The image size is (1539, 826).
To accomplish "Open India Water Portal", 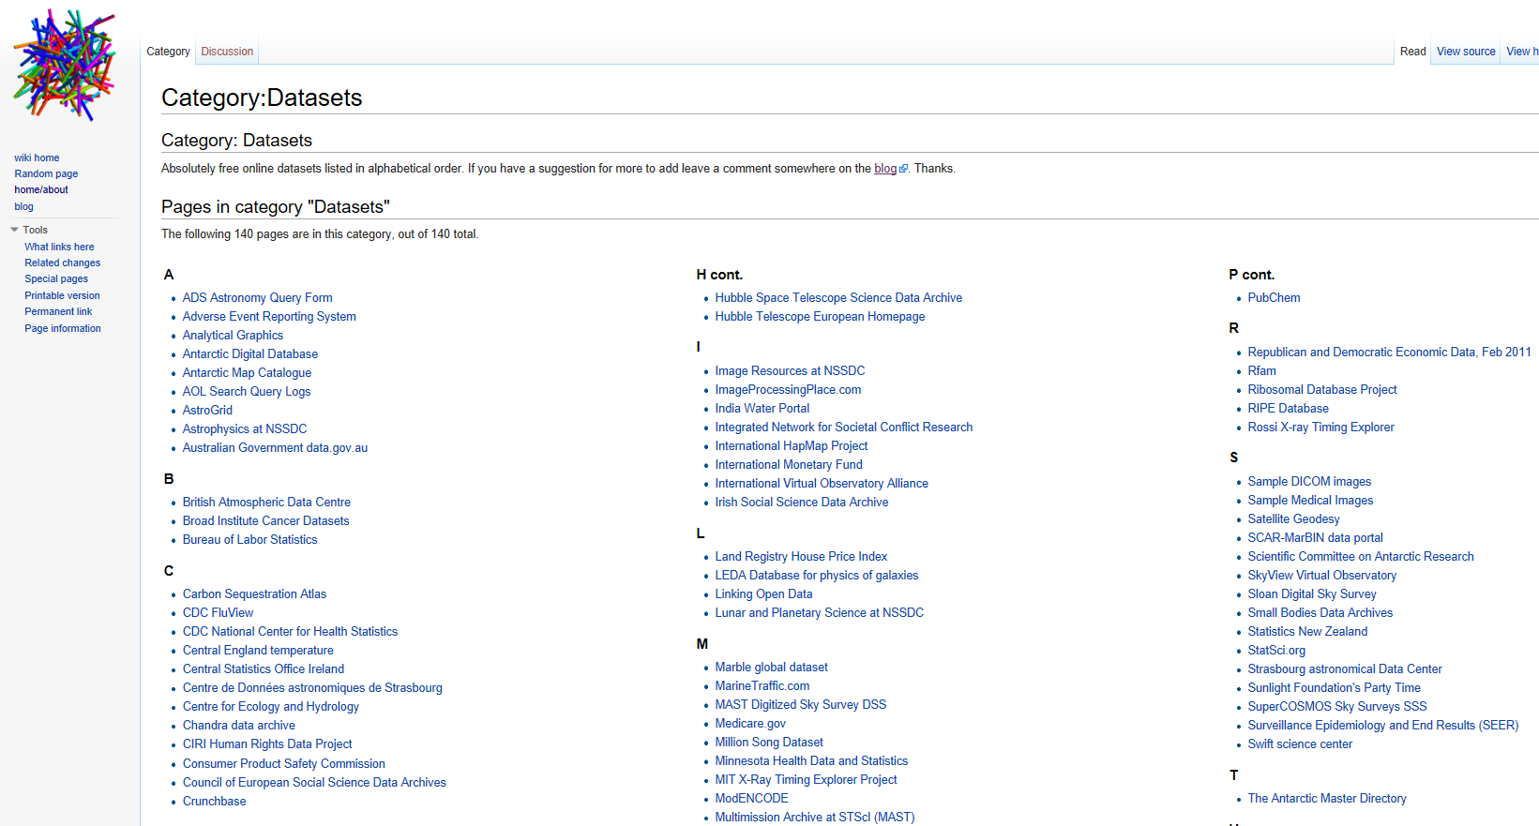I will (762, 408).
